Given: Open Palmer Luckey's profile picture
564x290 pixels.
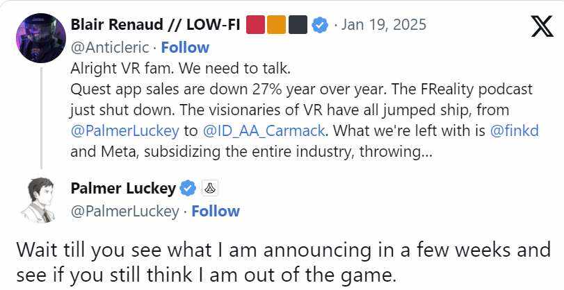Looking at the screenshot, I should pyautogui.click(x=41, y=200).
